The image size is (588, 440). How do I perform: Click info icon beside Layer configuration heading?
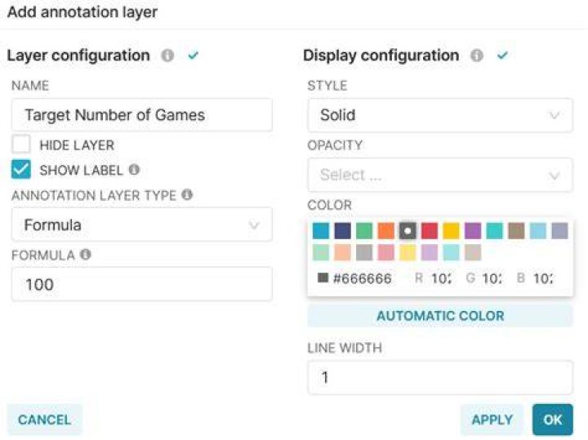click(167, 56)
